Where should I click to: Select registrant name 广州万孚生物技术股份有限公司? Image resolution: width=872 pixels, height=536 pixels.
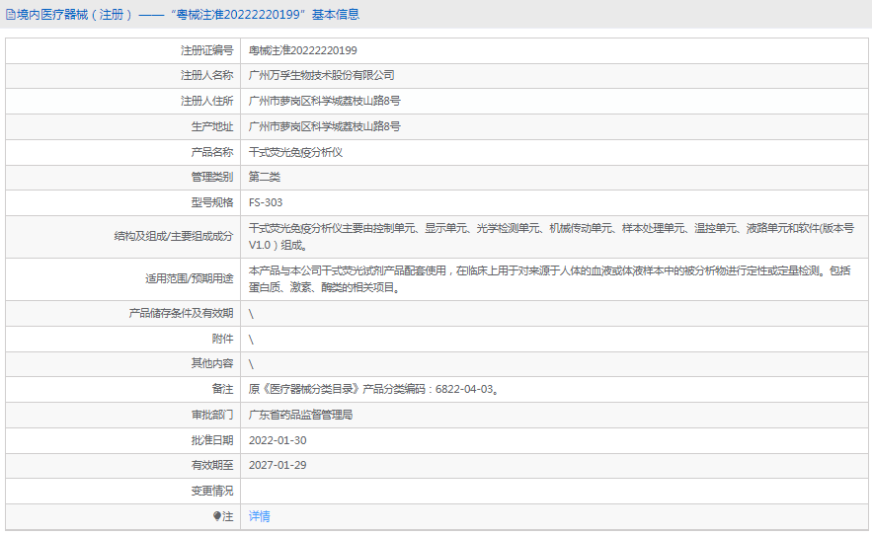tap(321, 76)
